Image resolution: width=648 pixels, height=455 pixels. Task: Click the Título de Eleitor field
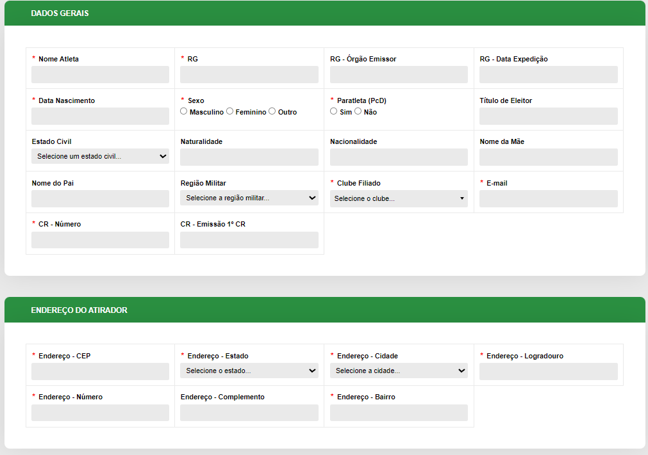548,116
